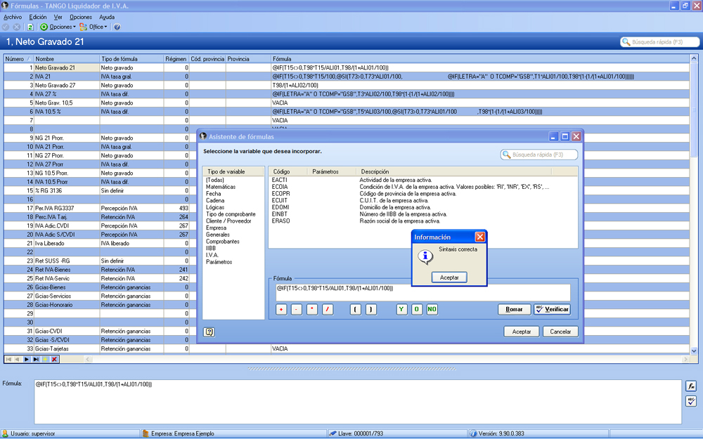703x439 pixels.
Task: Open the Ver menu
Action: pos(58,17)
